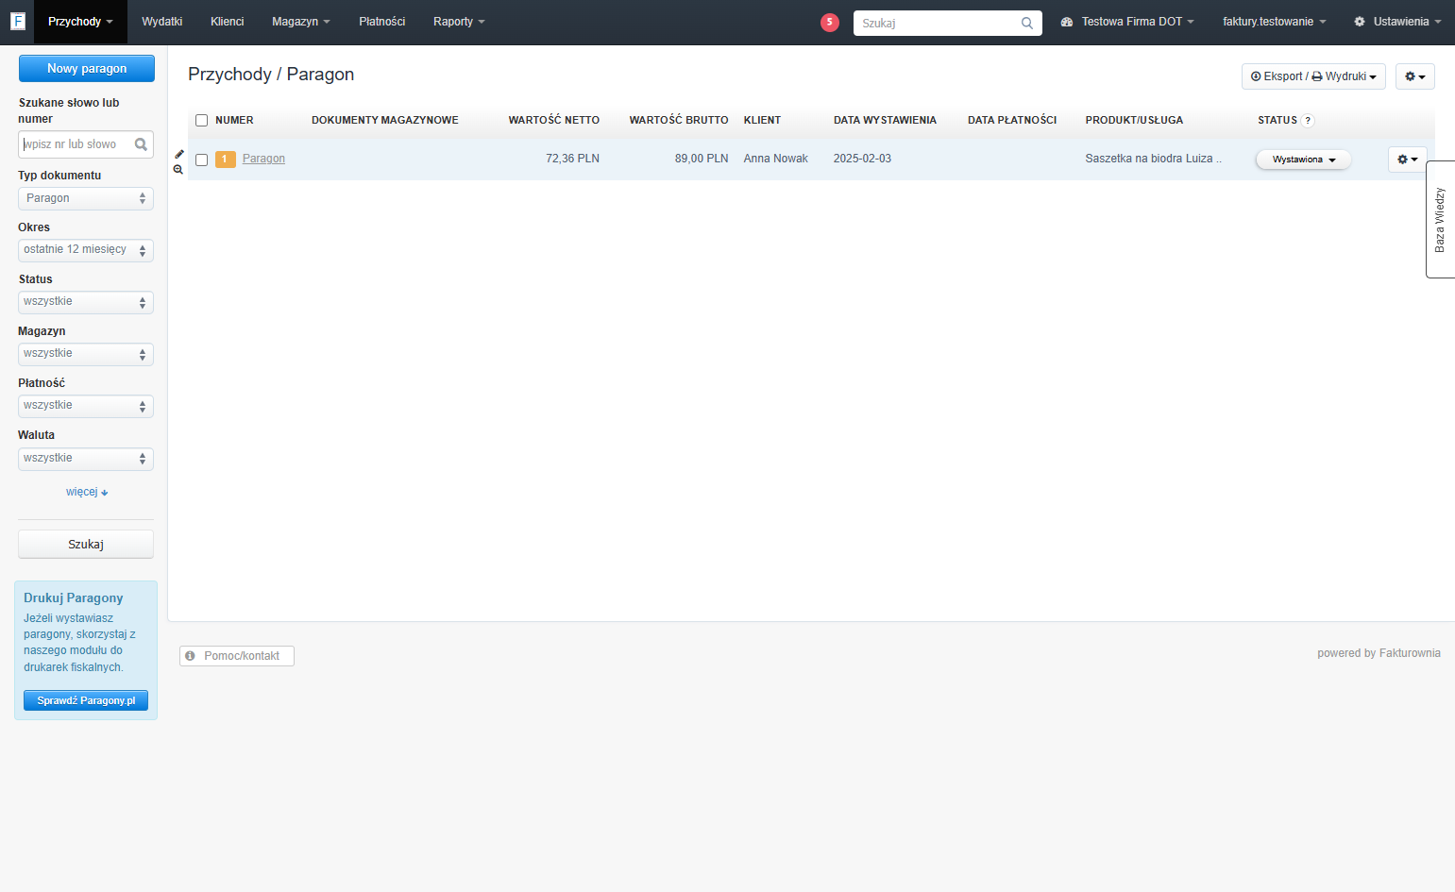Click the pencil edit icon beside the paragon row
Screen dimensions: 1455x892
click(x=179, y=154)
